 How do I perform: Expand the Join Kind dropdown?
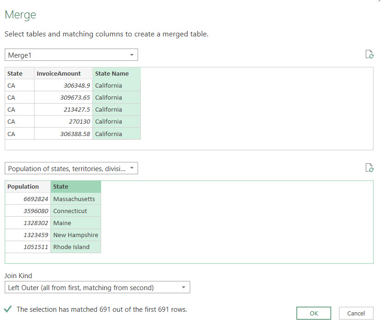[x=97, y=288]
